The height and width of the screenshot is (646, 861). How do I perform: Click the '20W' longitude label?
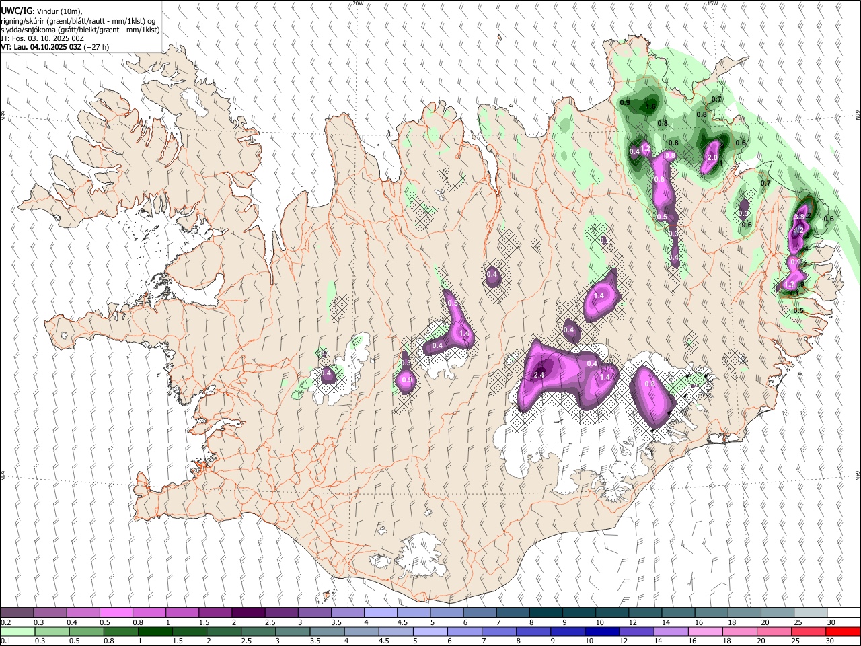point(358,3)
